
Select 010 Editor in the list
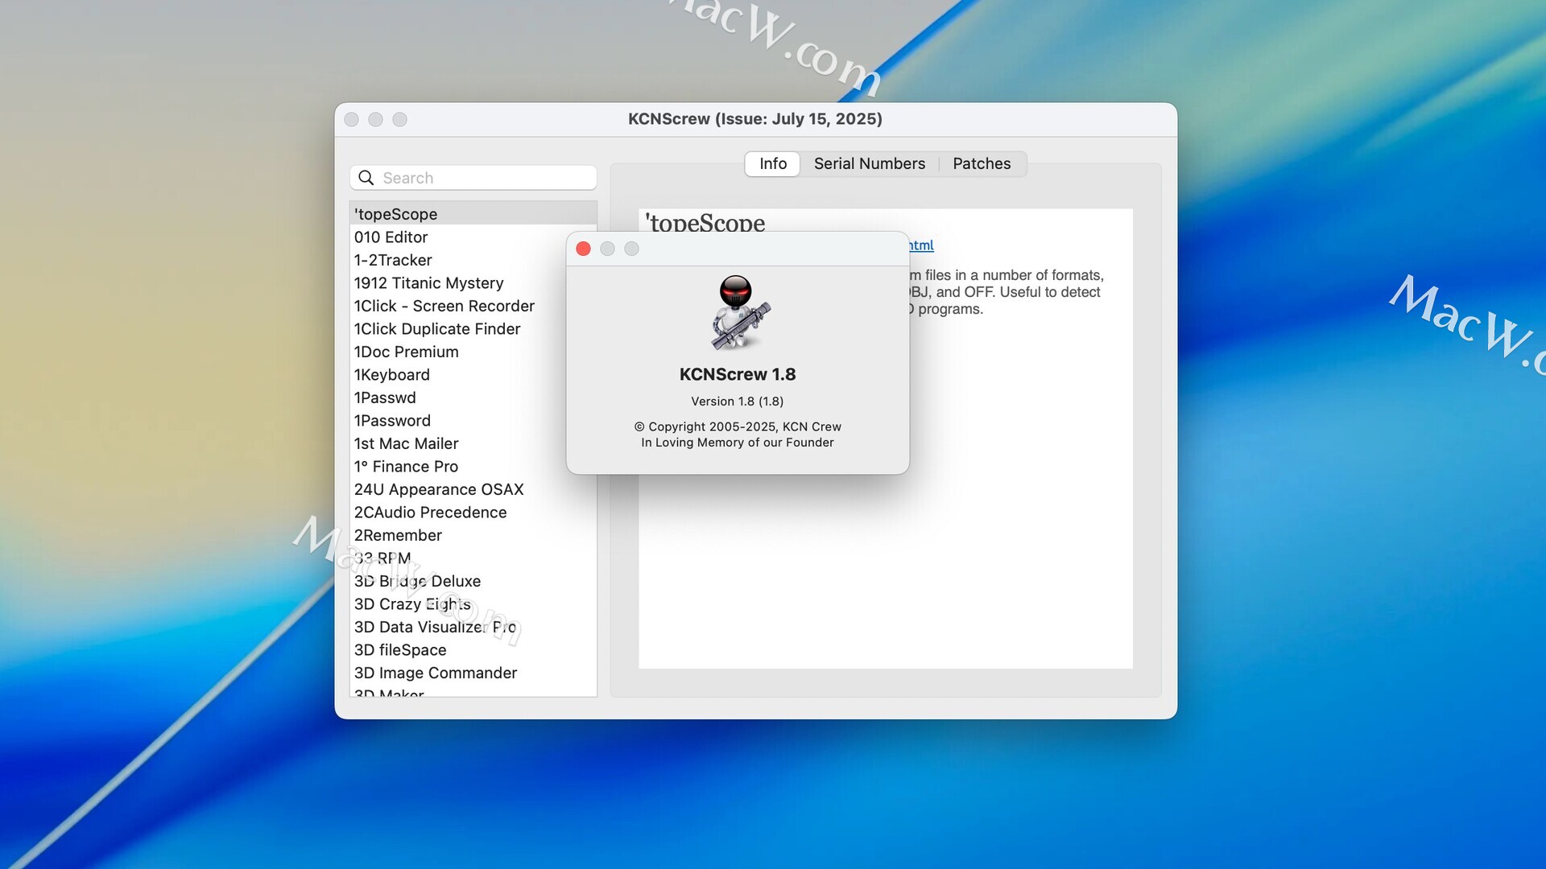point(473,237)
